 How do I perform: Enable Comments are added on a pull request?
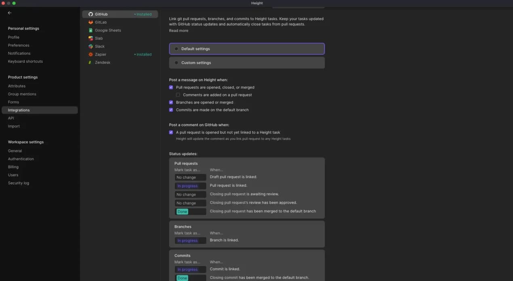pyautogui.click(x=178, y=95)
